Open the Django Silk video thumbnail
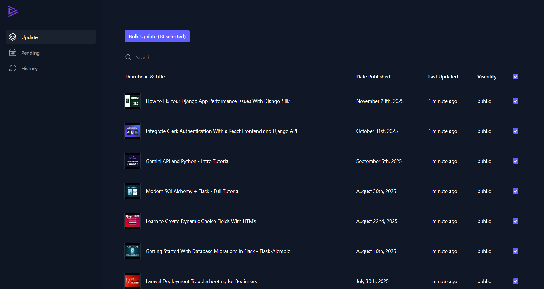Screen dimensions: 544x289 click(132, 101)
